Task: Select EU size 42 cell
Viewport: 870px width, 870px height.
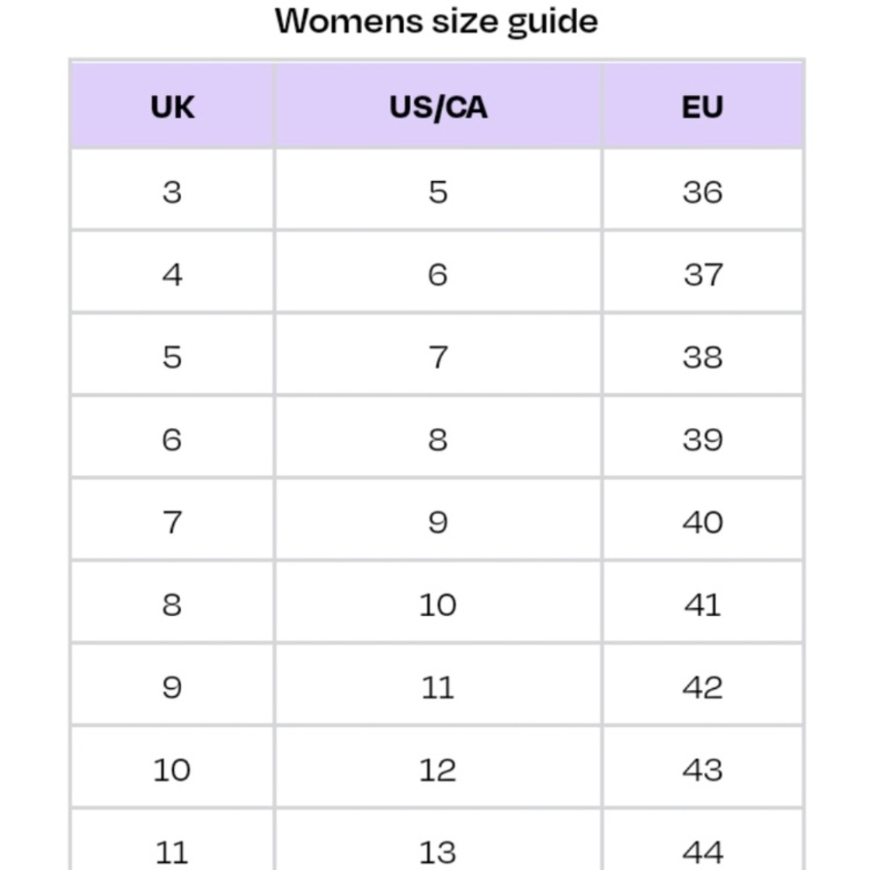Action: coord(702,686)
